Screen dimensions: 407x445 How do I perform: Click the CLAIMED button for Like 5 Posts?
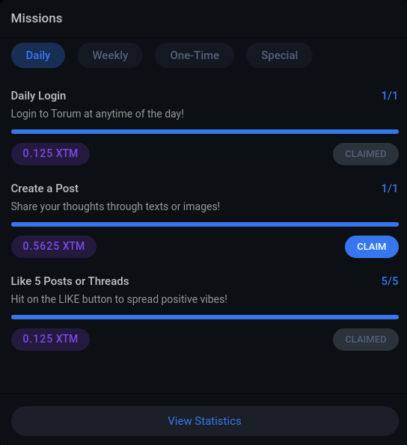point(366,340)
